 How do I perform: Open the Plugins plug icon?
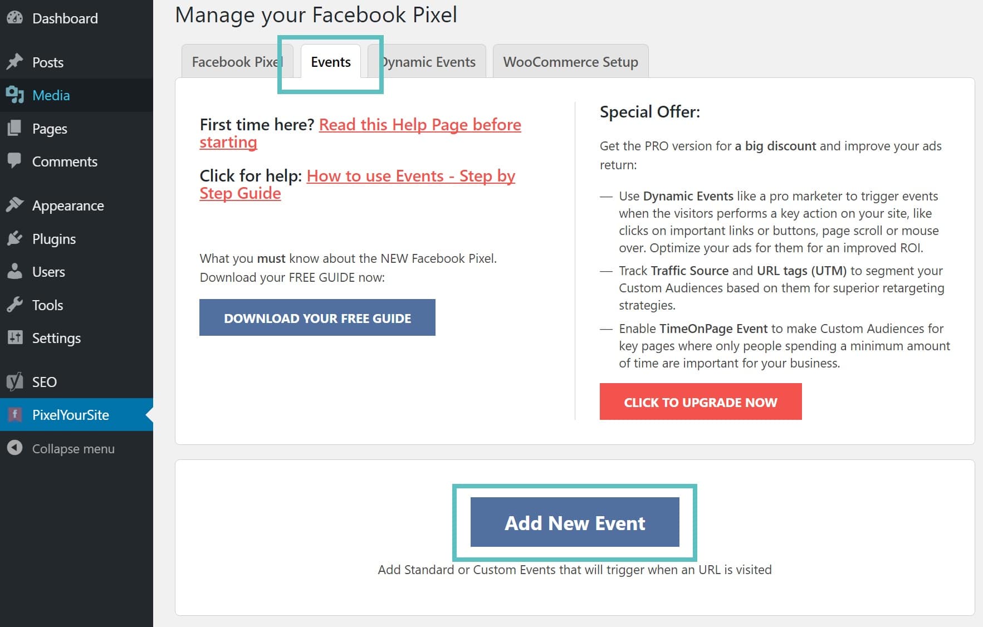click(15, 238)
